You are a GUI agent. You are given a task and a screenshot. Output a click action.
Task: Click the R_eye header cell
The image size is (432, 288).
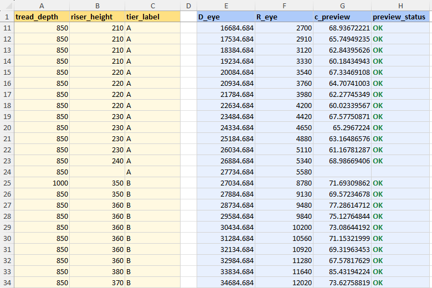pos(284,17)
